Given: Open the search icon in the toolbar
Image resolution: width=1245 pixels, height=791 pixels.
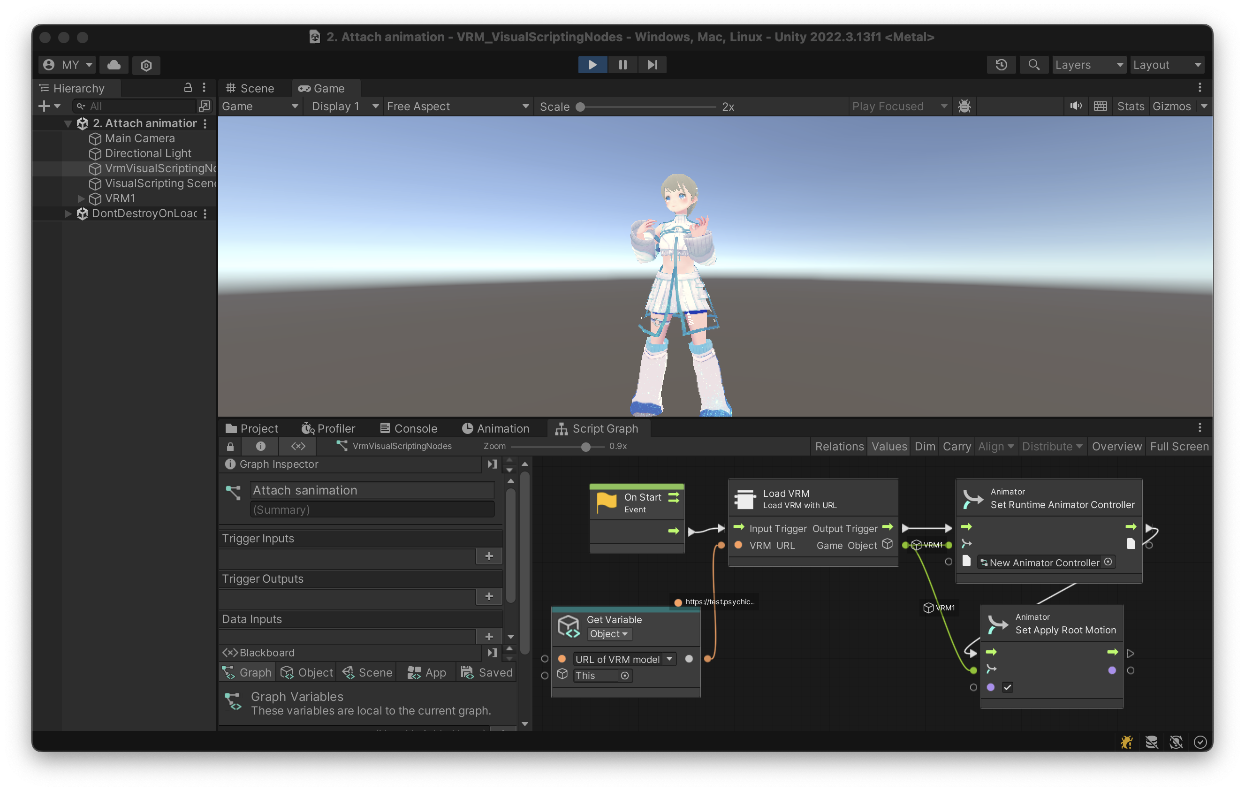Looking at the screenshot, I should point(1033,65).
